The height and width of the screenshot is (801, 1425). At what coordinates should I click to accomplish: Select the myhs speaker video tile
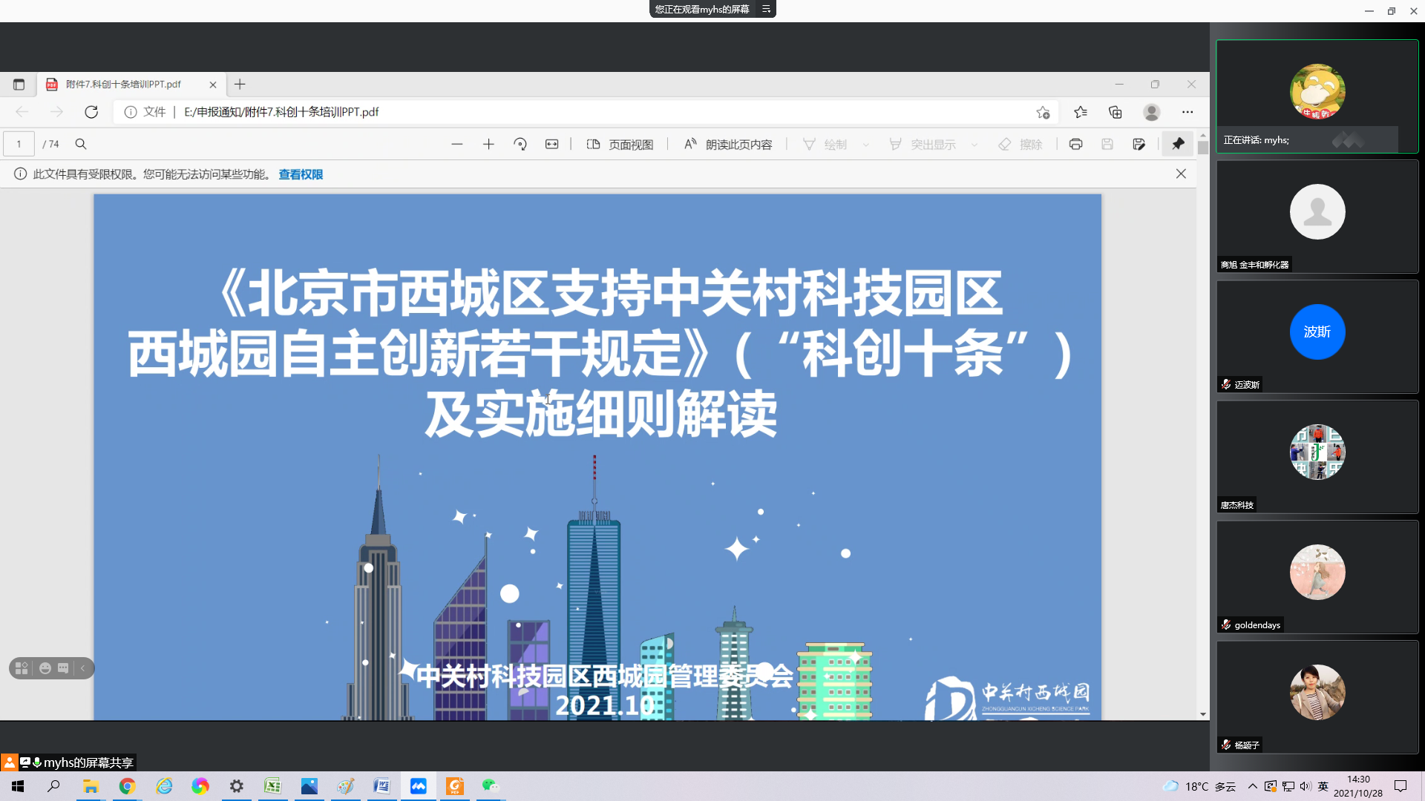click(1317, 96)
